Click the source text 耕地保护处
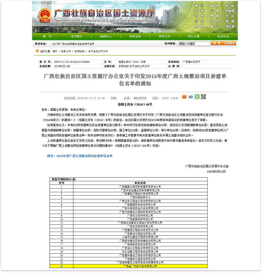The width and height of the screenshot is (261, 273). click(140, 98)
